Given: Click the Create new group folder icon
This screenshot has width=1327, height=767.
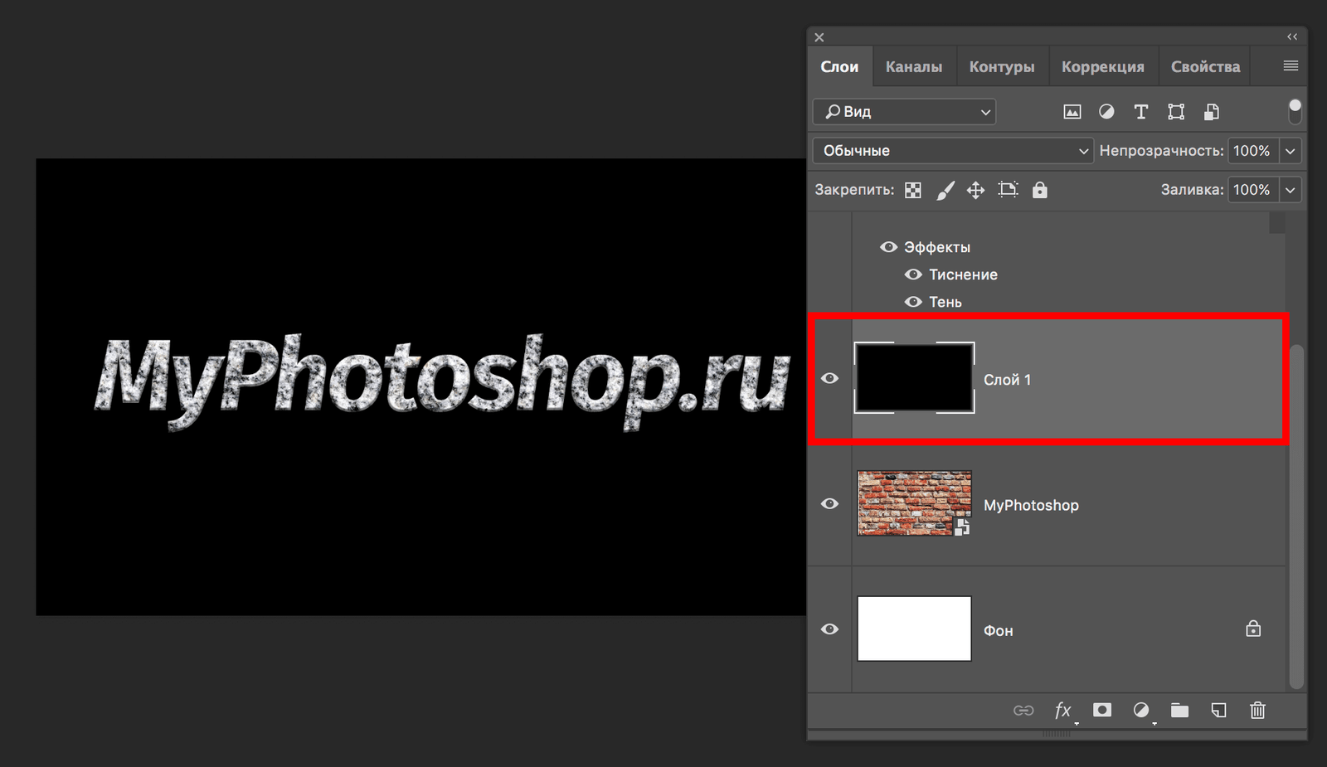Looking at the screenshot, I should (x=1179, y=711).
